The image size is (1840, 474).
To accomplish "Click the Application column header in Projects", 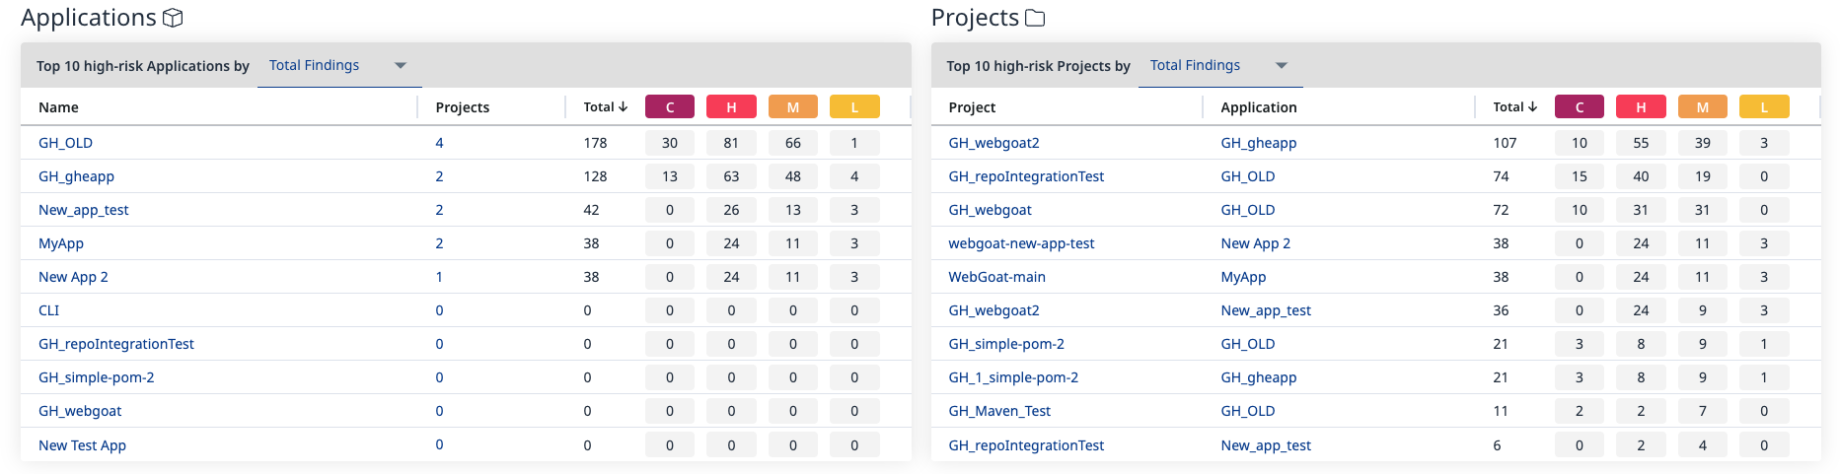I will coord(1258,107).
